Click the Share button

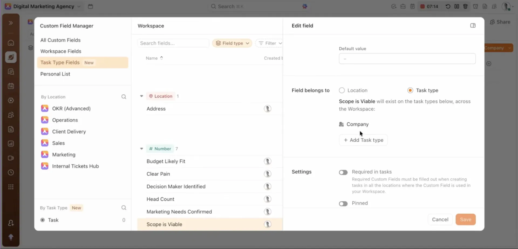click(500, 22)
